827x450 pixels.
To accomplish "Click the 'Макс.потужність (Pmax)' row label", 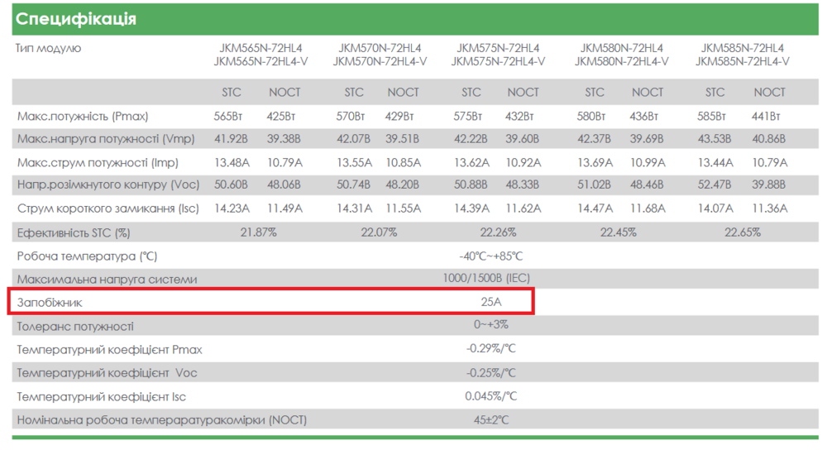I will click(76, 117).
